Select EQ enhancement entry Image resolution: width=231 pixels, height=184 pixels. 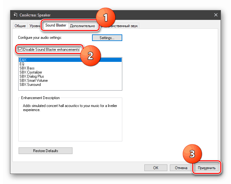(x=70, y=64)
